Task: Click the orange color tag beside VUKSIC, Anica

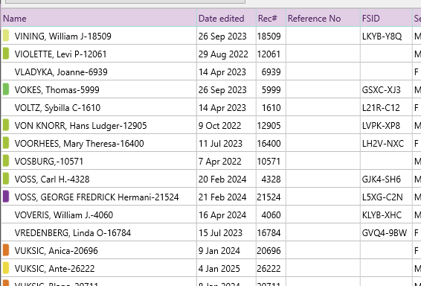Action: click(6, 250)
